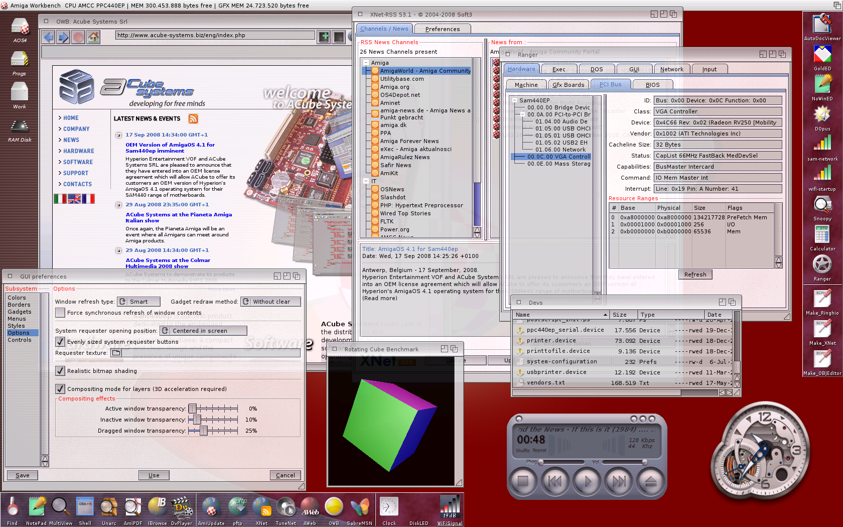Open the Gfx Boards subtab

(x=568, y=85)
